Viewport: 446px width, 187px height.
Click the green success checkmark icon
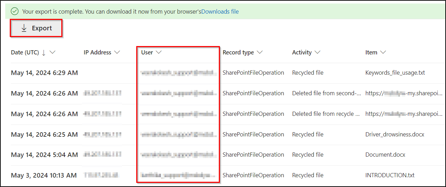click(15, 12)
